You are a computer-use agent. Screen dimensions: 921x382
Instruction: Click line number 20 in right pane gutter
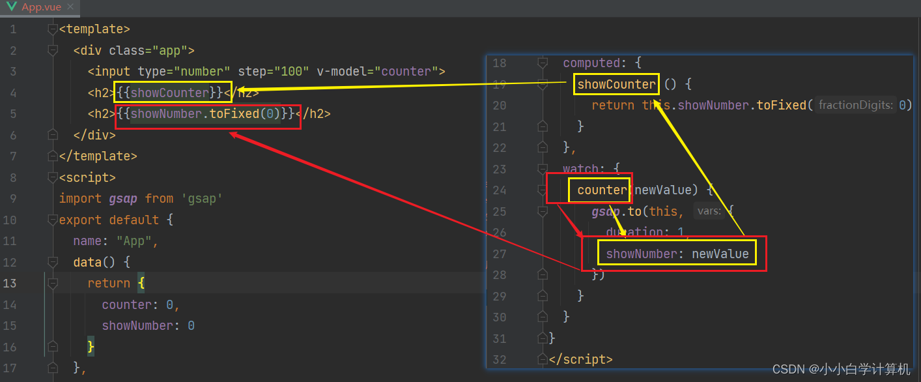[x=500, y=106]
